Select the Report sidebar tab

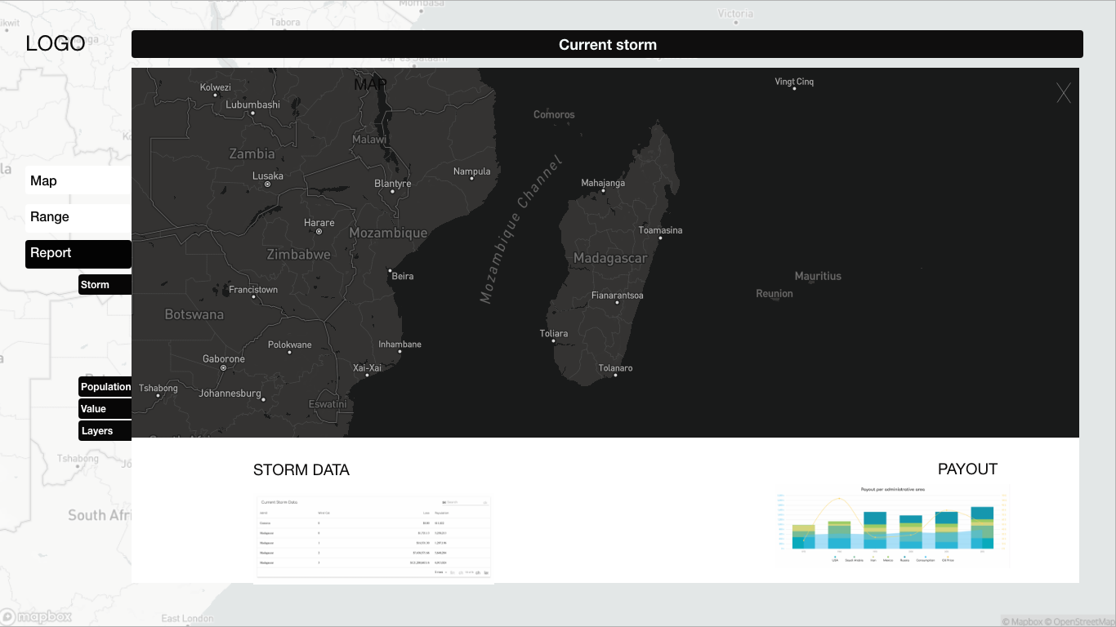78,253
